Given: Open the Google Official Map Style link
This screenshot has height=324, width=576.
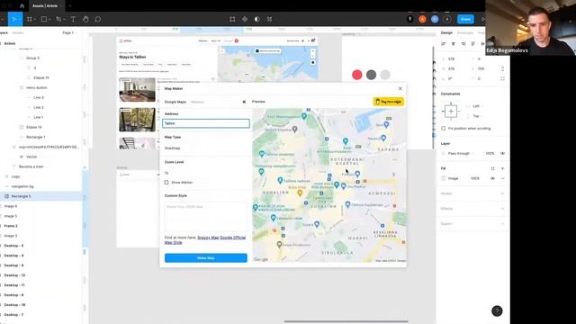Looking at the screenshot, I should coord(205,240).
